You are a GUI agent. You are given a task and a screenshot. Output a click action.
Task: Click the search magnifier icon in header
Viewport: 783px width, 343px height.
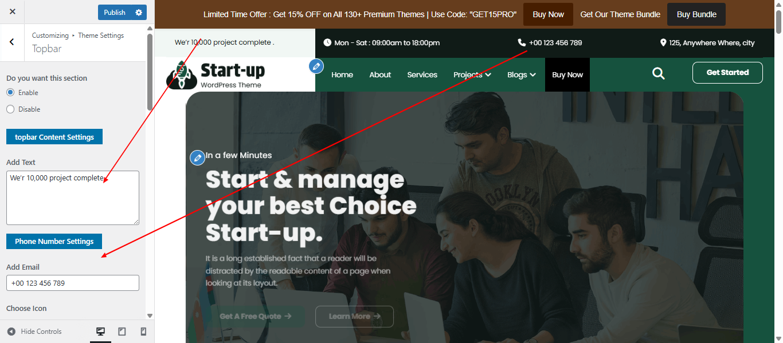[x=659, y=73]
